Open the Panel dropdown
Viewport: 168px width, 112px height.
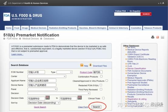point(42,89)
